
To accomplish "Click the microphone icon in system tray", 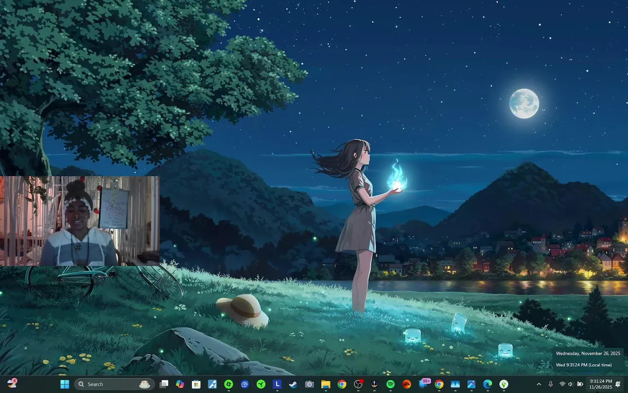I will pos(550,384).
